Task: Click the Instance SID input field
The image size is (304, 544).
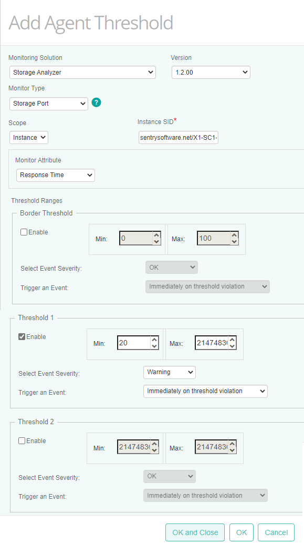Action: (179, 137)
